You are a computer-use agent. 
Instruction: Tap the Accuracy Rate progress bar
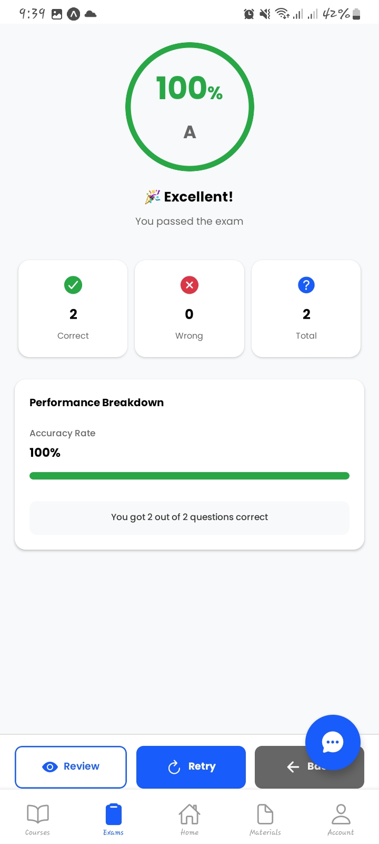(x=189, y=475)
